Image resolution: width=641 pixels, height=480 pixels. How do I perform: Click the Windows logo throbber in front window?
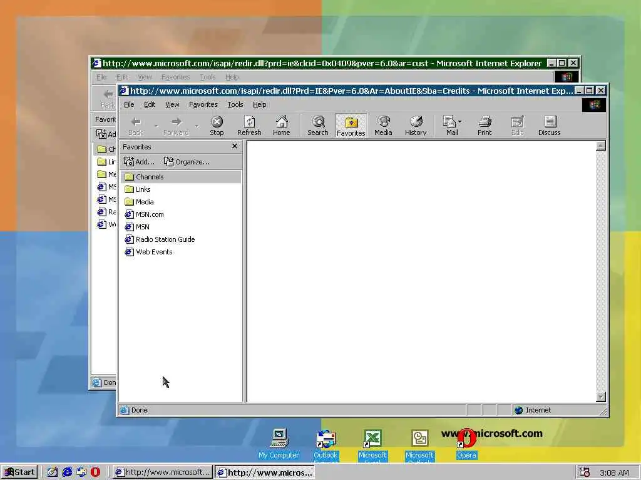(x=594, y=105)
